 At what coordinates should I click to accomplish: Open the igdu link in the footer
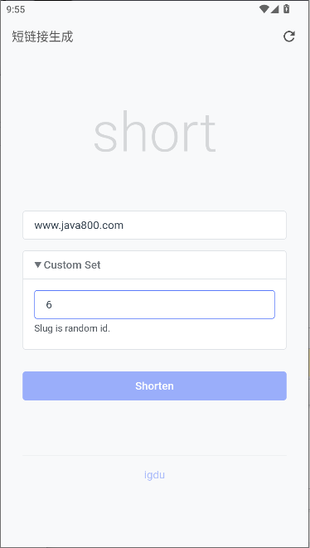(x=154, y=475)
